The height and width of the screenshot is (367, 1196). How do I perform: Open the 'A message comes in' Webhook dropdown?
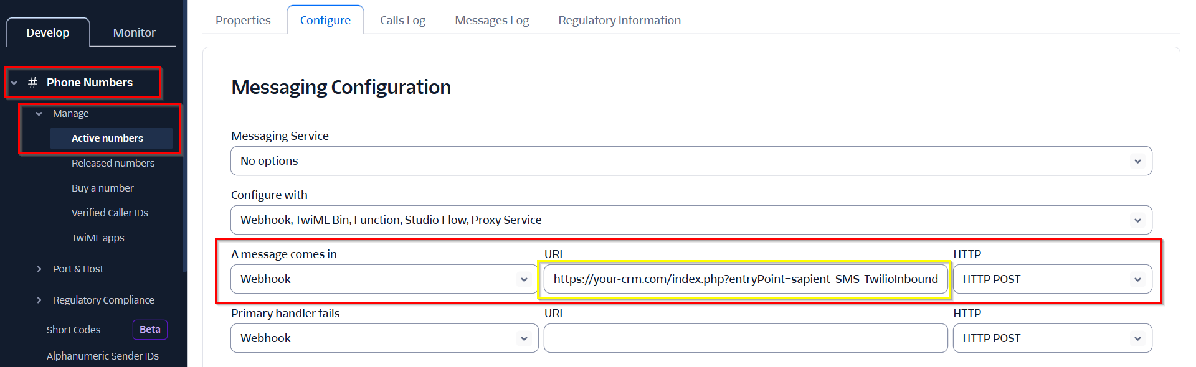[384, 279]
